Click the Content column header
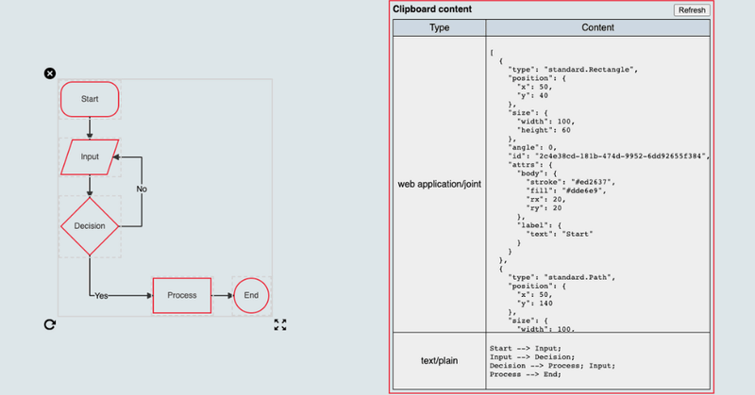The height and width of the screenshot is (395, 755). [597, 27]
